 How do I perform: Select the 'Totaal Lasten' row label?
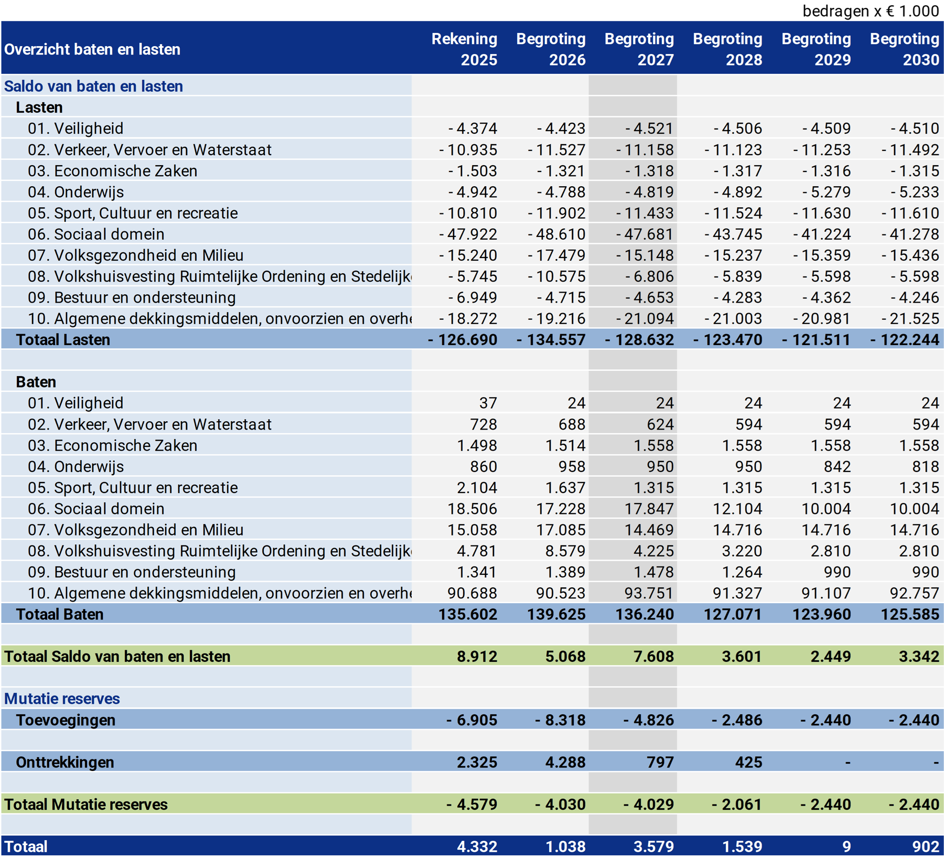coord(63,339)
